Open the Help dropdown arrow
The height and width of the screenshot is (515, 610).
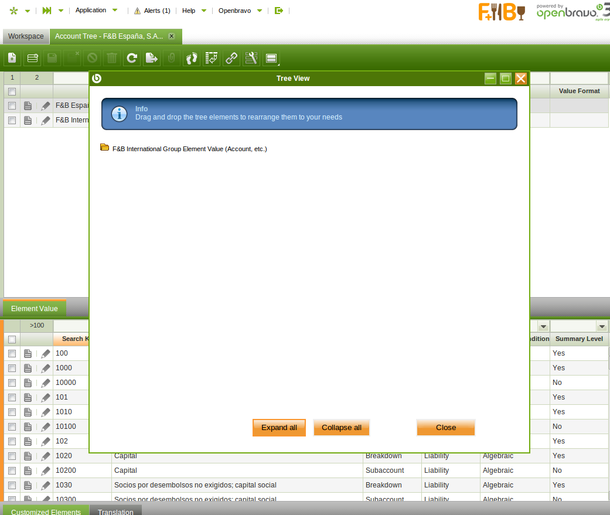point(204,11)
